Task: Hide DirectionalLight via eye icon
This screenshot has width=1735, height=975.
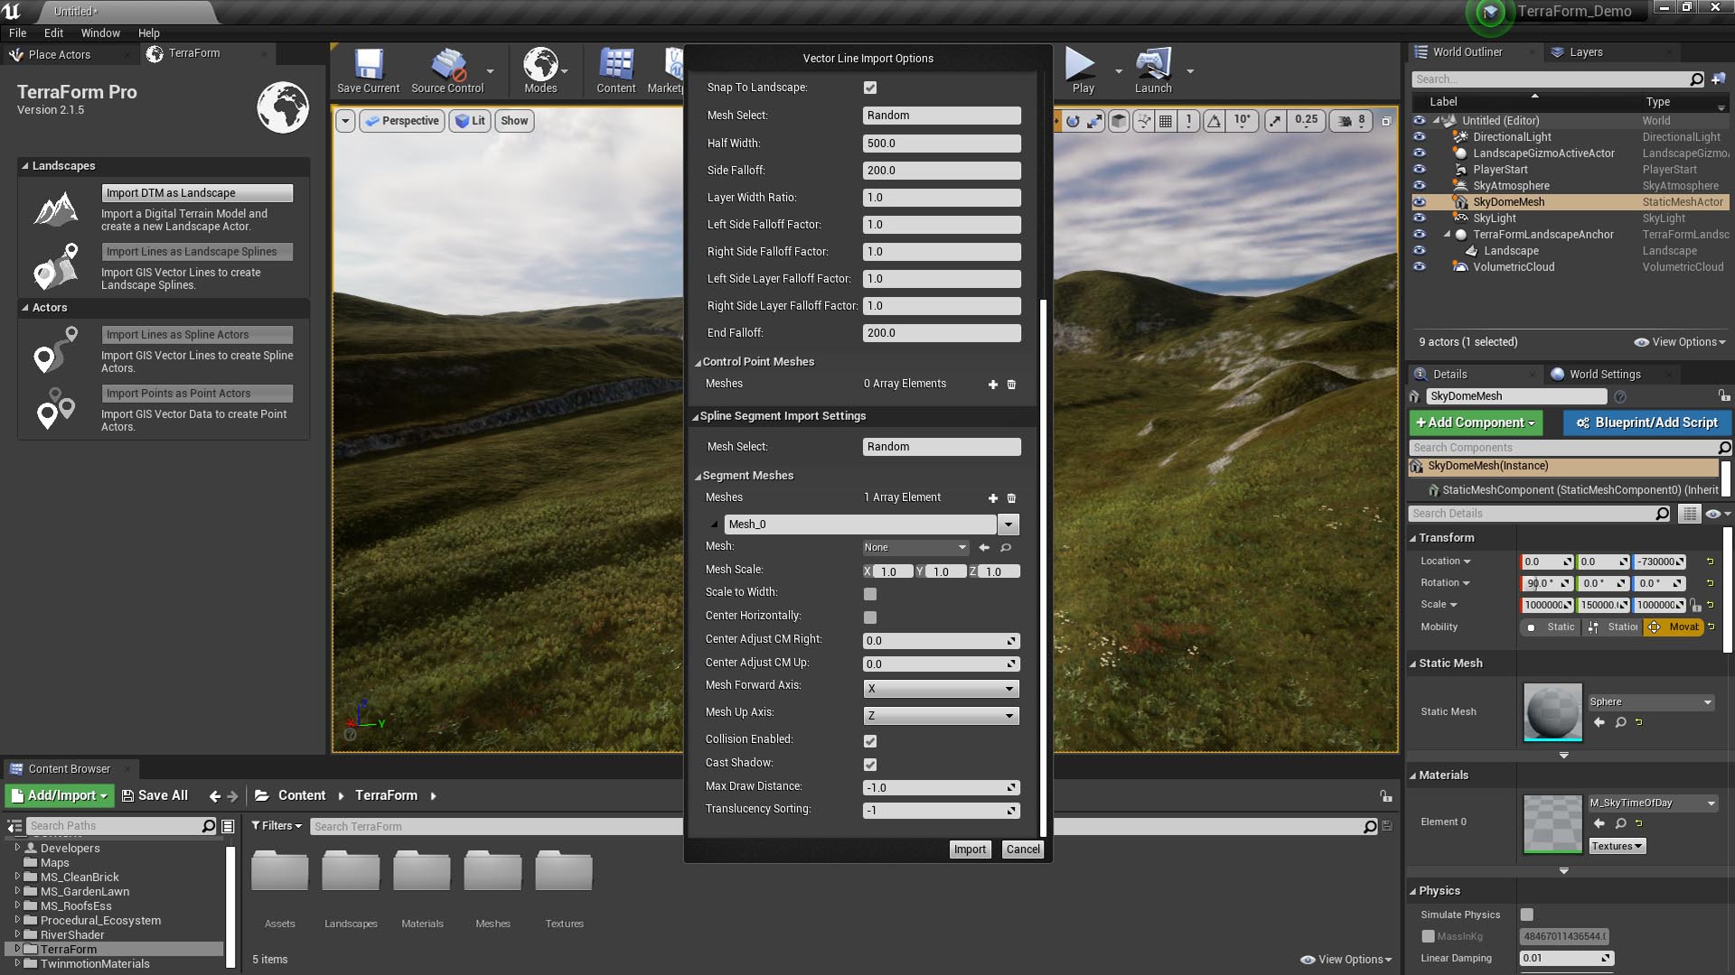Action: point(1419,137)
